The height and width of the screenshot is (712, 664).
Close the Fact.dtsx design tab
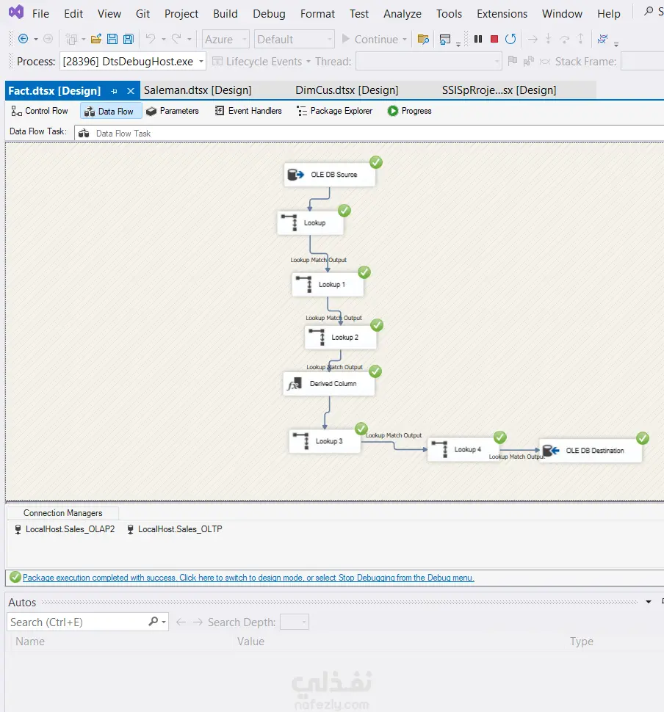(x=131, y=91)
